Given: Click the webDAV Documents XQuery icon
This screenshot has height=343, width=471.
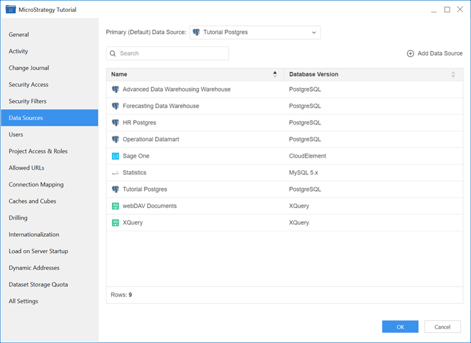Looking at the screenshot, I should coord(116,206).
